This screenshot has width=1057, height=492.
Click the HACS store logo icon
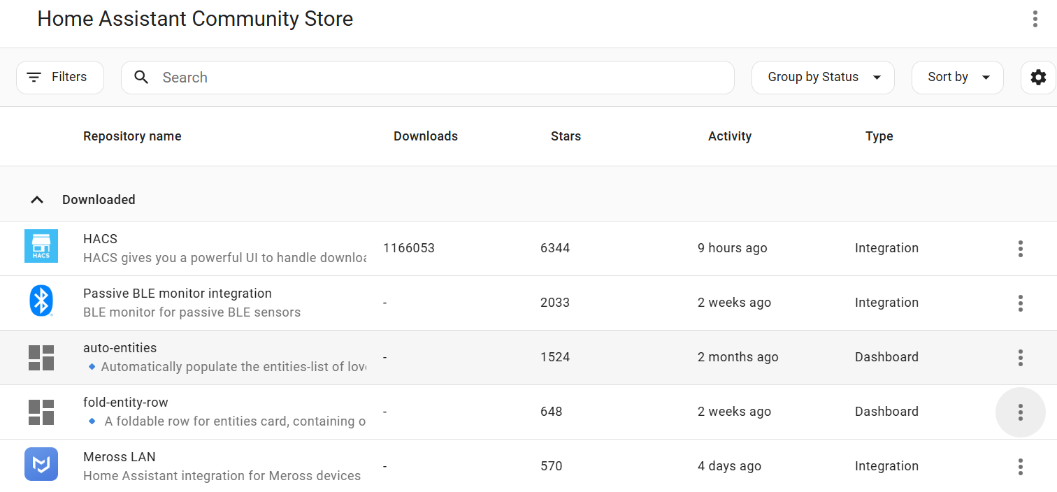click(x=41, y=247)
